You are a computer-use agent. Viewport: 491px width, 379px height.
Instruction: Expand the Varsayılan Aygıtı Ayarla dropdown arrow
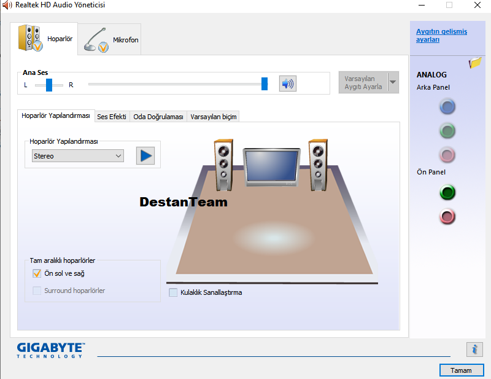pyautogui.click(x=392, y=82)
